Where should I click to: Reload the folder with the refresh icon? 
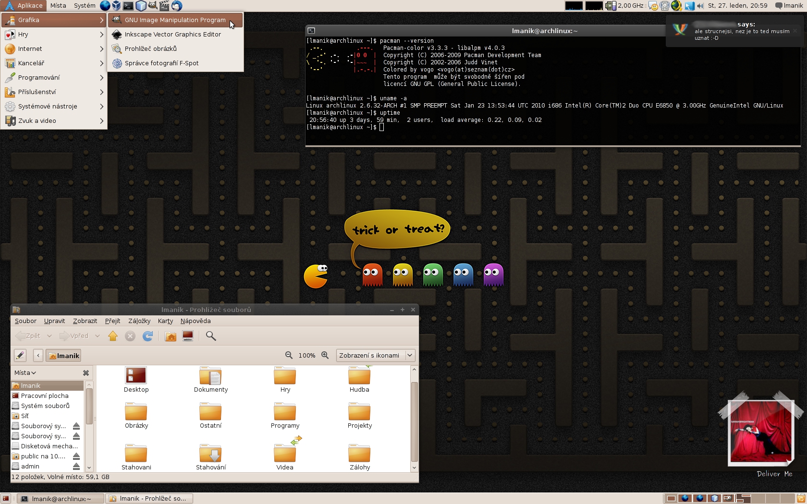coord(148,336)
